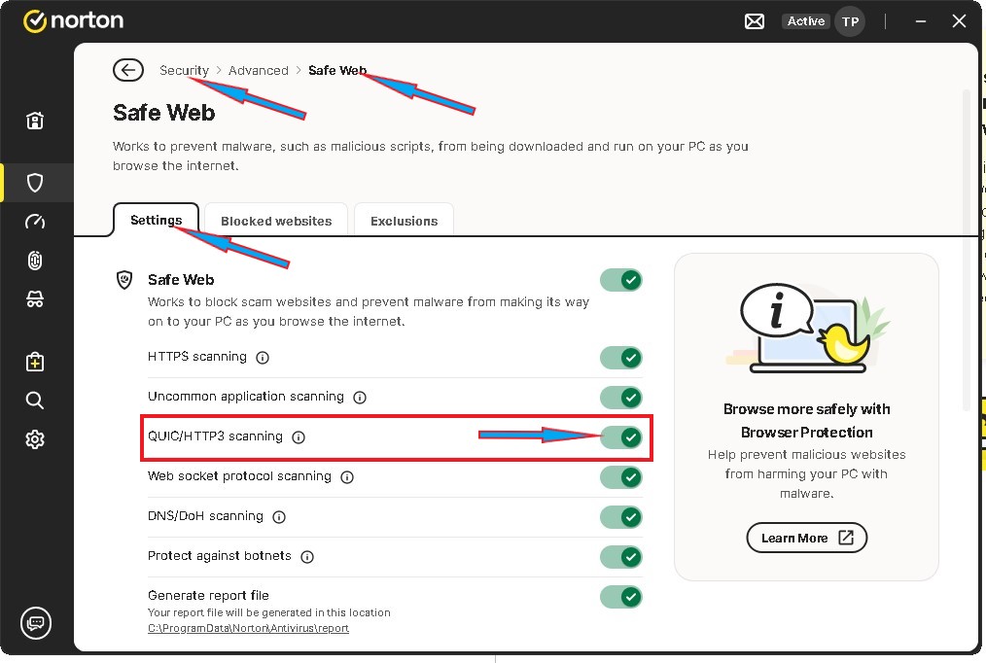Click the Learn More button

point(806,538)
